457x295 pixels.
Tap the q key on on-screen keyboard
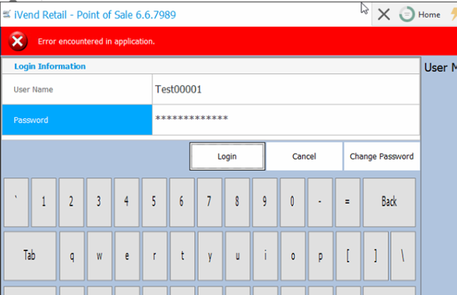pos(72,256)
